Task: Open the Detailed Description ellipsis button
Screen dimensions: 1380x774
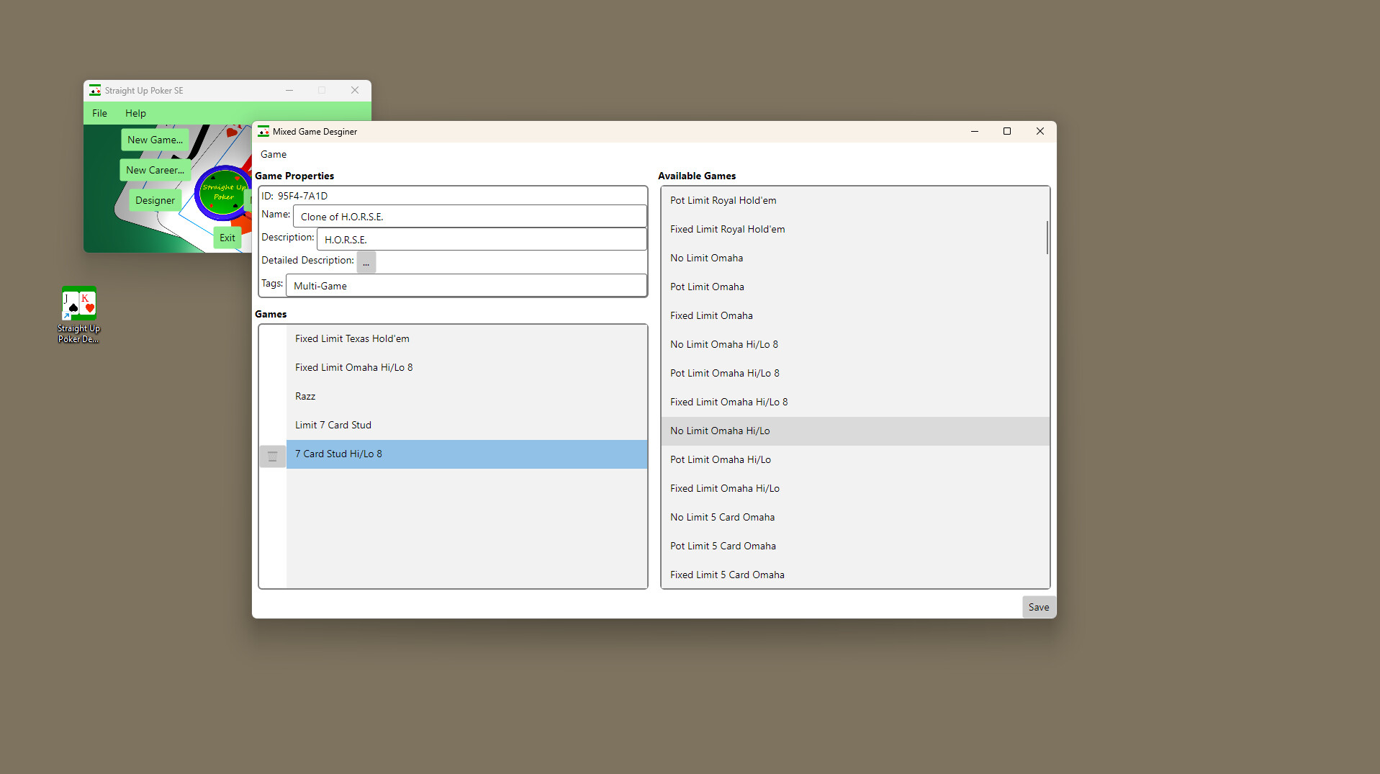Action: point(366,262)
